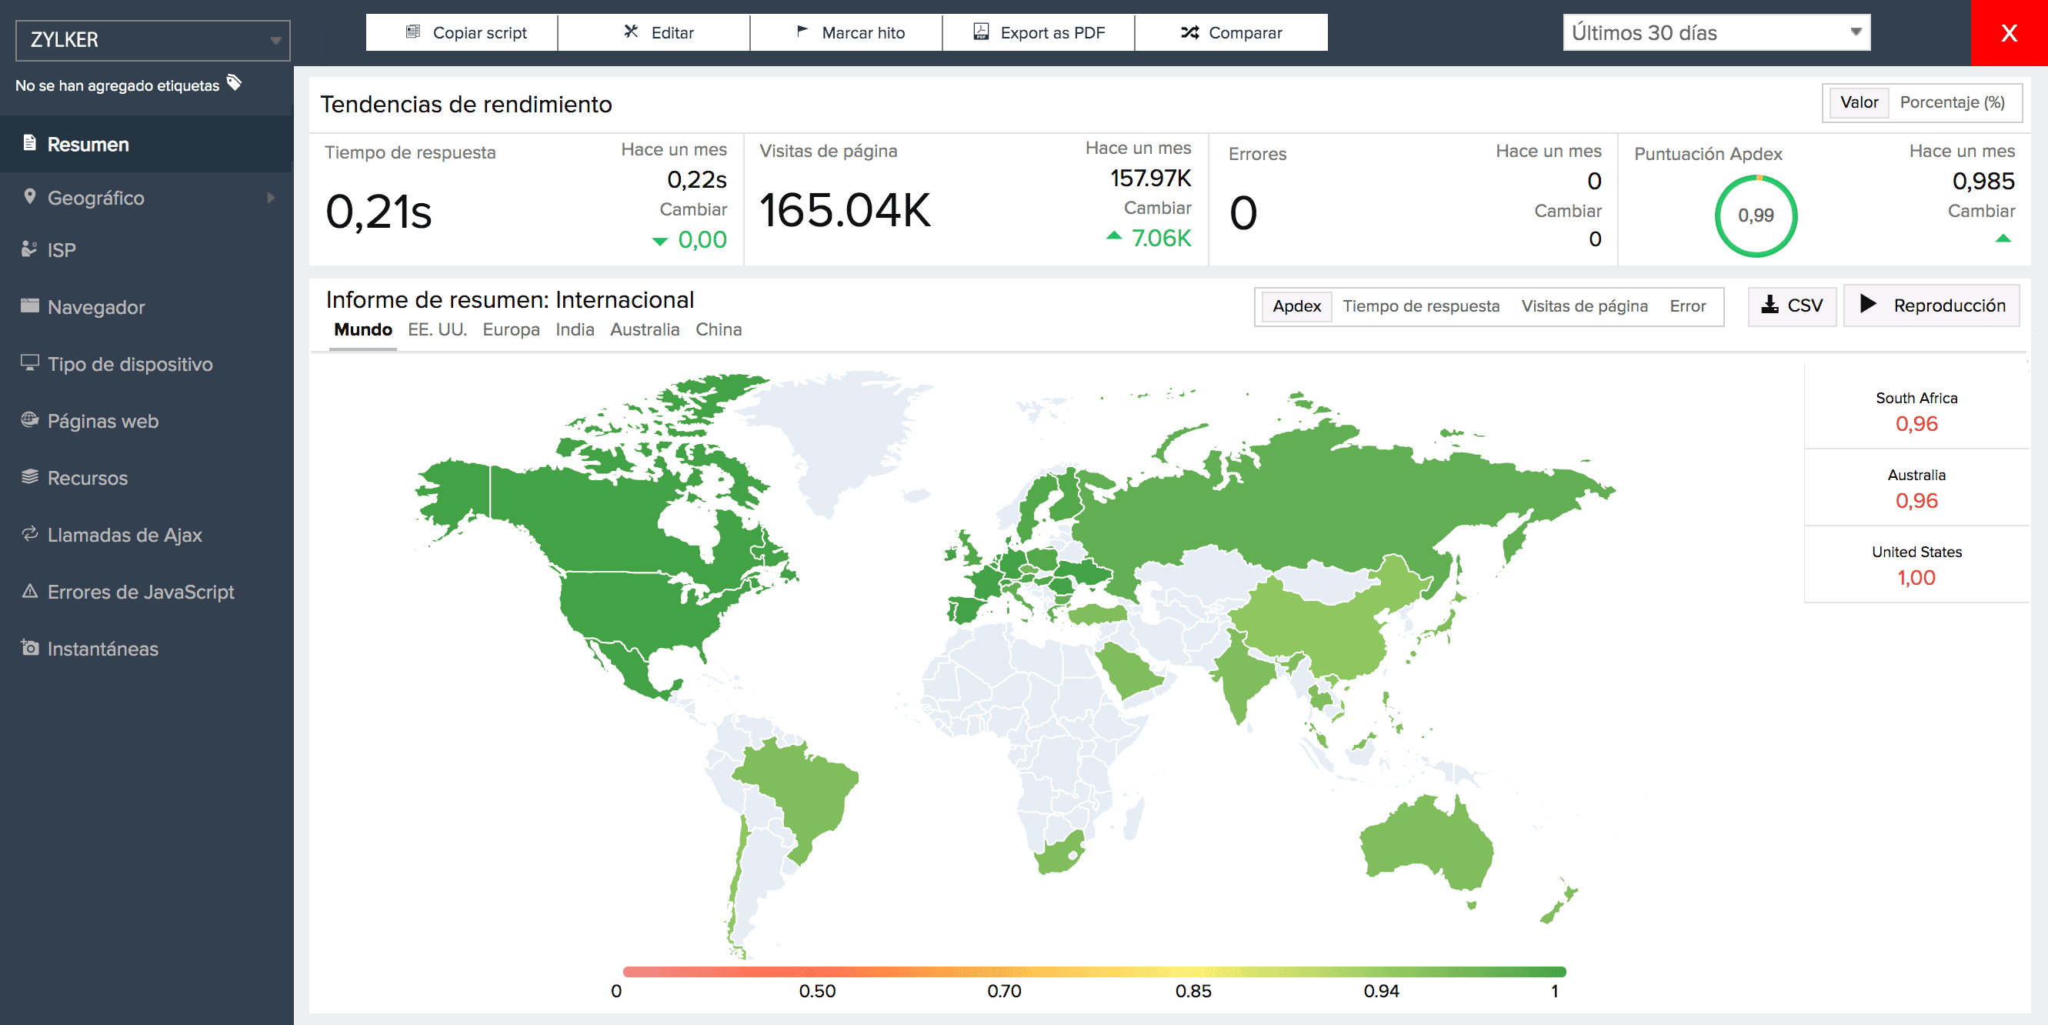Screen dimensions: 2048x1025
Task: Switch trends display to Valor
Action: [1859, 102]
